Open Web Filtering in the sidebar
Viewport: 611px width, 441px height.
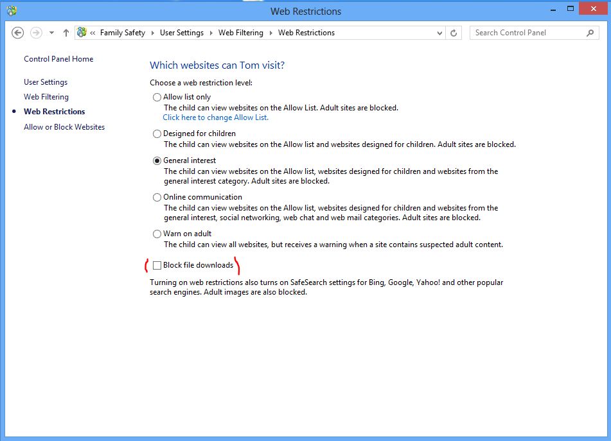point(46,96)
